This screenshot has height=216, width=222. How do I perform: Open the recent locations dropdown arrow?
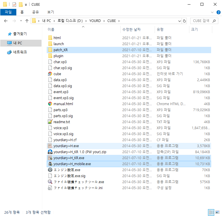click(21, 21)
